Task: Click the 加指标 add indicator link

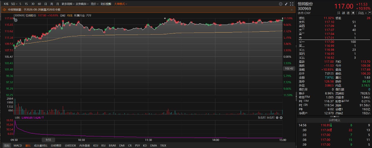Action: [x=262, y=118]
